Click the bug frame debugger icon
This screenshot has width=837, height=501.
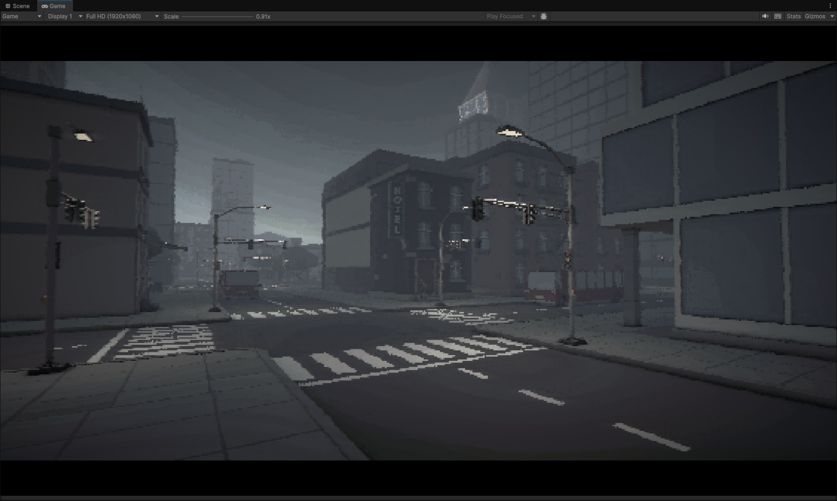pyautogui.click(x=544, y=16)
